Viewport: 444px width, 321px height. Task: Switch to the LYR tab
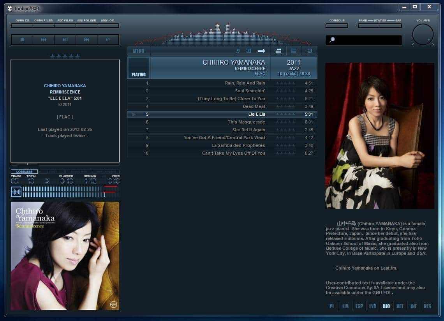(x=373, y=306)
